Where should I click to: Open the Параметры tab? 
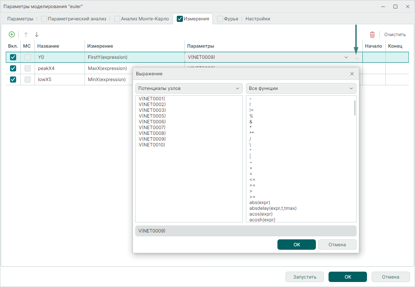20,19
